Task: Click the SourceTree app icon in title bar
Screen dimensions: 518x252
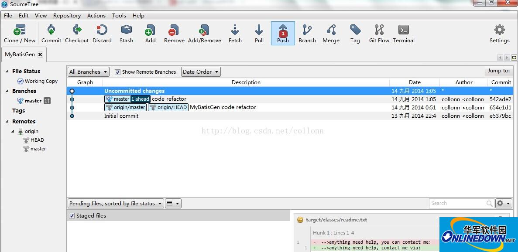Action: 5,4
